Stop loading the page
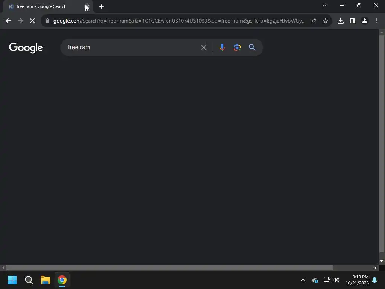Viewport: 385px width, 289px height. [32, 21]
